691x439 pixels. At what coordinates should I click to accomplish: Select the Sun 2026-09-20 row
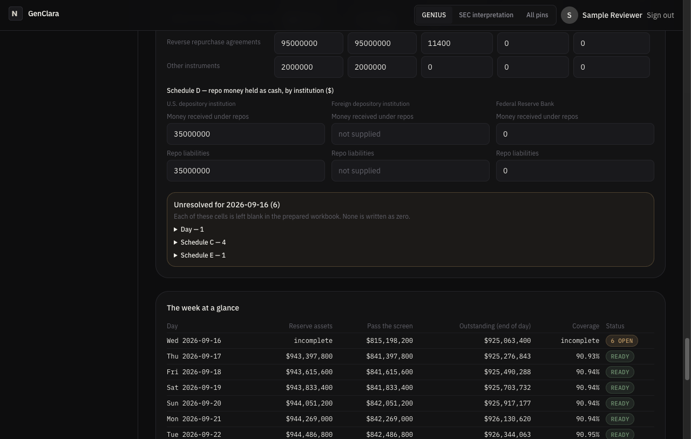pyautogui.click(x=410, y=403)
